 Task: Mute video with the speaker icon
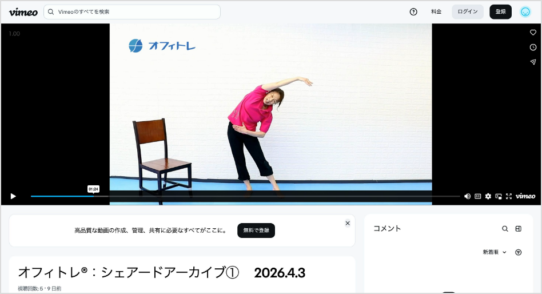coord(467,196)
